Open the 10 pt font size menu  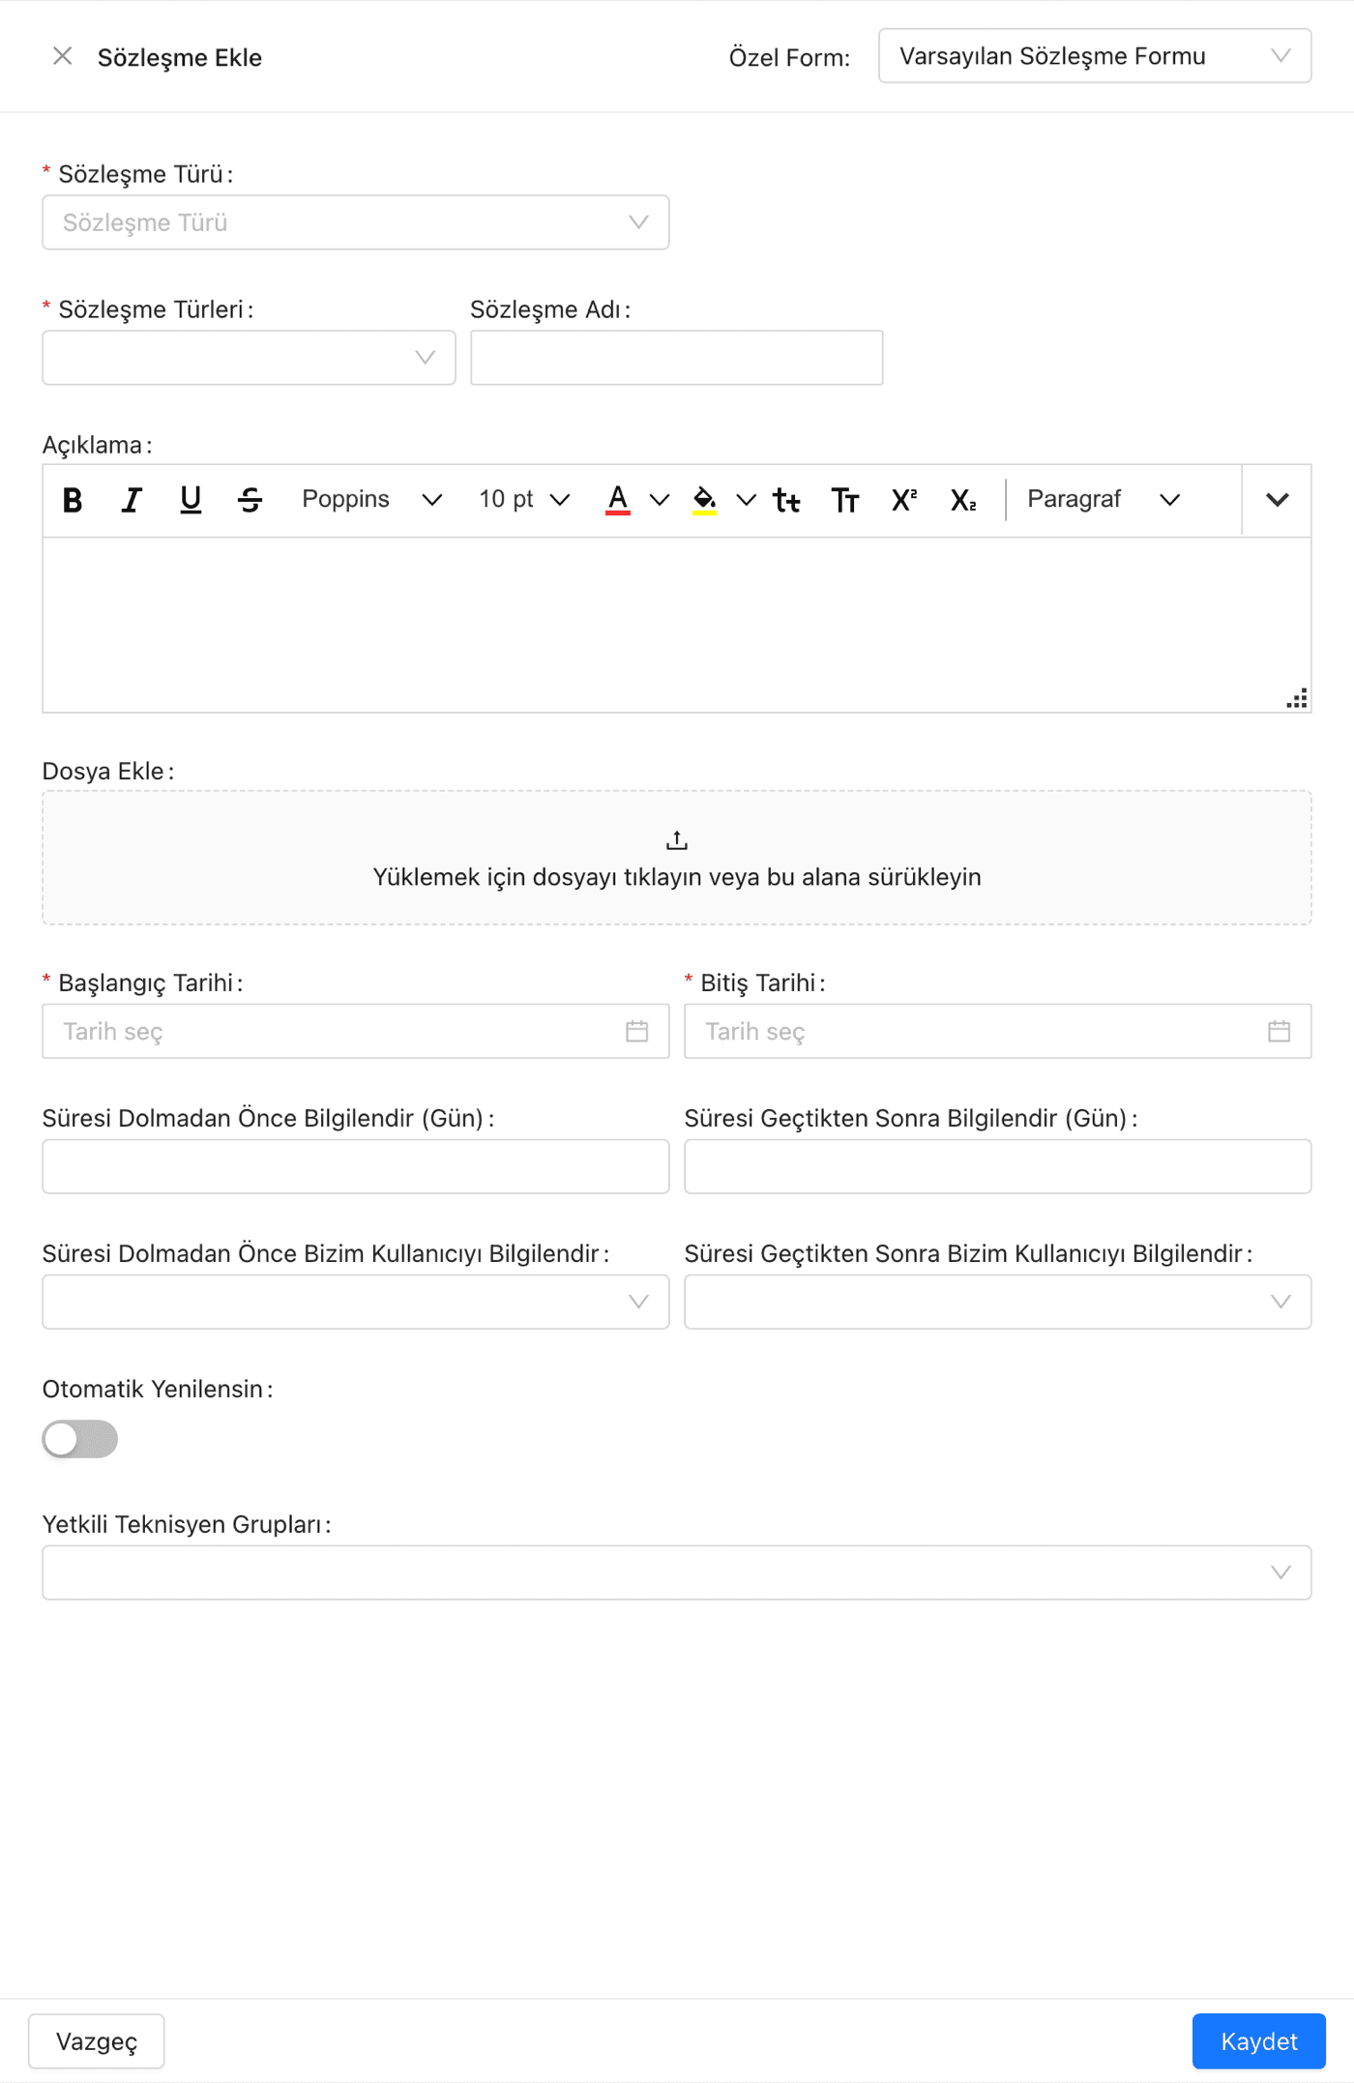pos(524,500)
